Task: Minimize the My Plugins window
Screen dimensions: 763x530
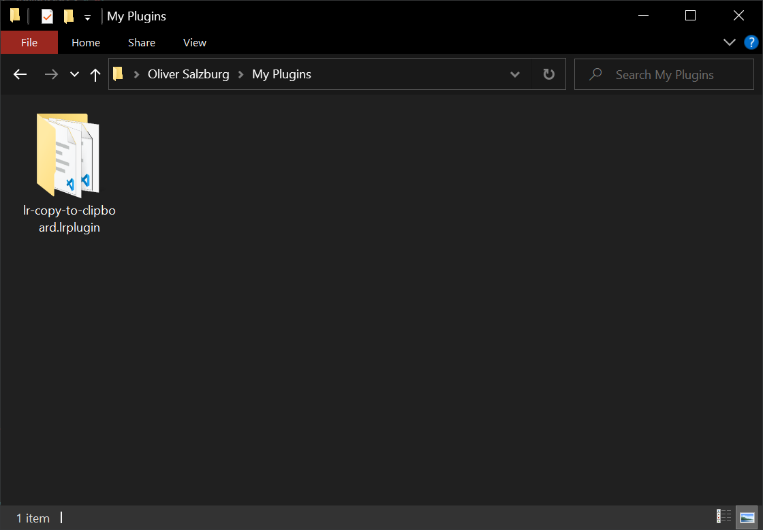Action: pos(643,16)
